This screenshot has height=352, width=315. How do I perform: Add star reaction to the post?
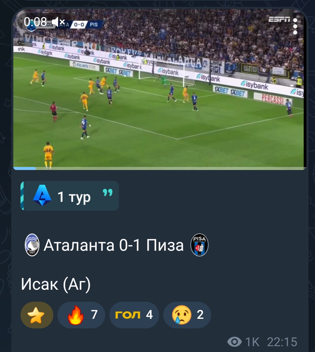(37, 315)
